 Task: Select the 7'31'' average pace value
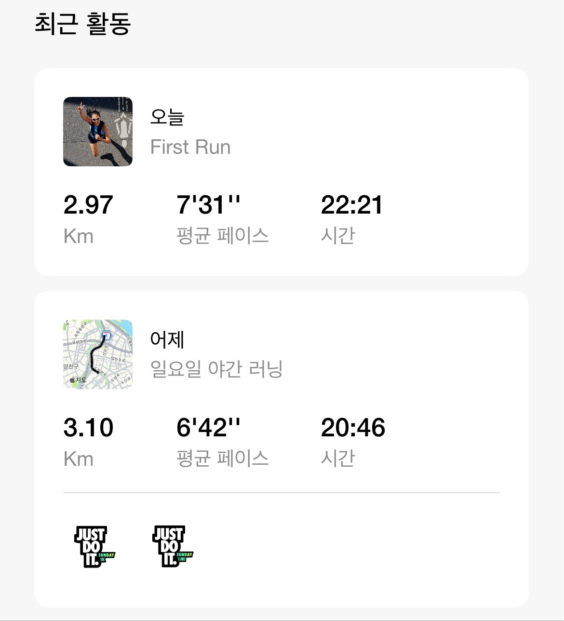pyautogui.click(x=208, y=205)
